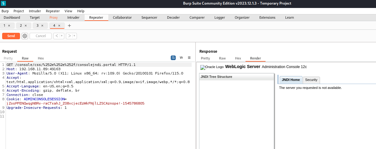Image resolution: width=376 pixels, height=149 pixels.
Task: Click the Burp Suite logo icon
Action: pyautogui.click(x=4, y=3)
